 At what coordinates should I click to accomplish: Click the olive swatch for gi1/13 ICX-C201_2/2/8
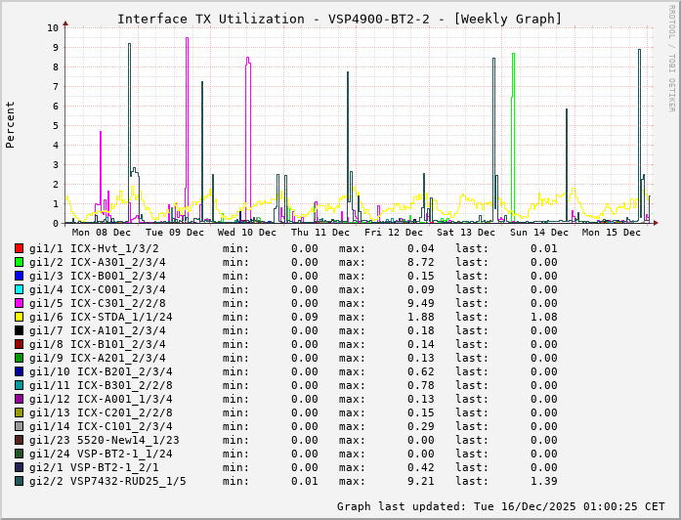(x=19, y=412)
